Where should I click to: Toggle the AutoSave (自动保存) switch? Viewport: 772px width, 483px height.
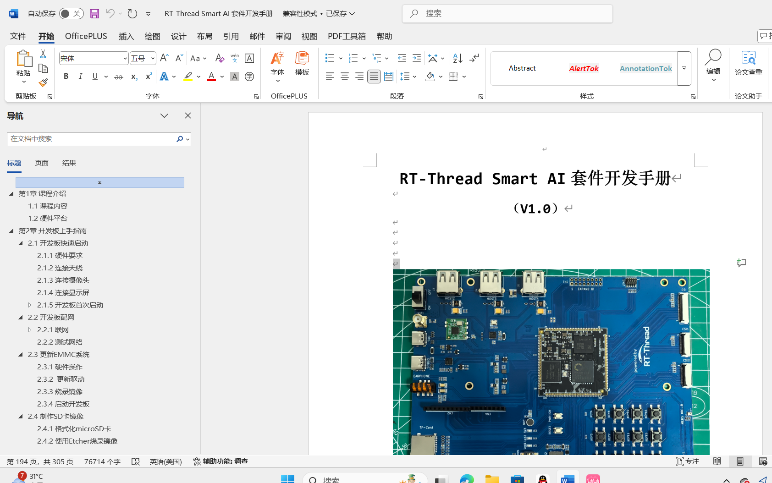[71, 14]
